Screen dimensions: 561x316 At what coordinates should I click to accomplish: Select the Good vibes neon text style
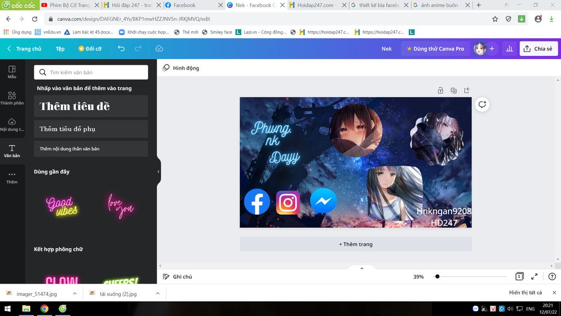click(61, 206)
